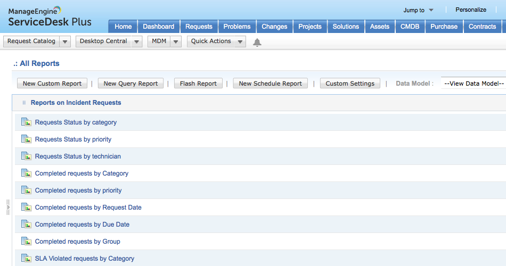This screenshot has height=266, width=506.
Task: Switch to the Assets tab
Action: pos(379,27)
